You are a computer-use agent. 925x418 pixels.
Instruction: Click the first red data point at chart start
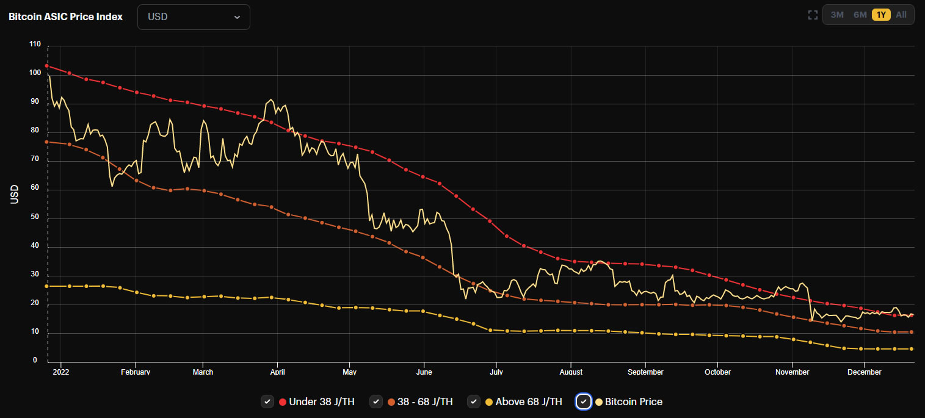[47, 66]
